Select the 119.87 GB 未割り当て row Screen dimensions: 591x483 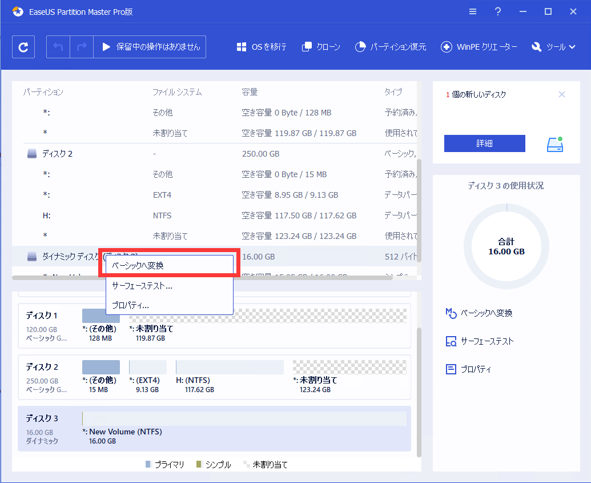(215, 133)
